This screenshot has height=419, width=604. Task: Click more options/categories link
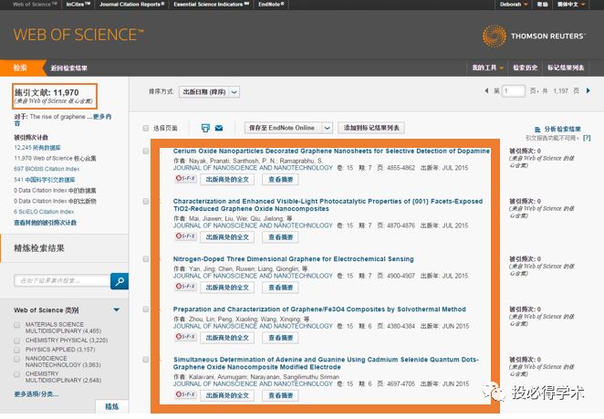tap(36, 394)
